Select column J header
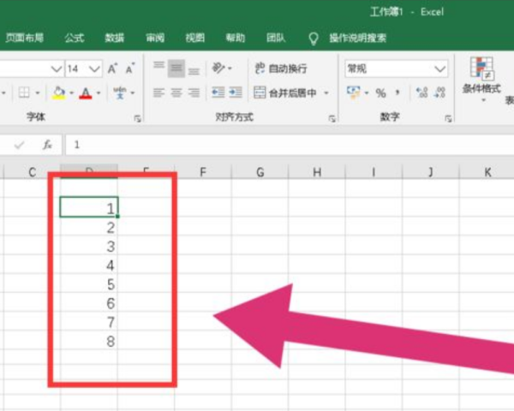 coord(431,172)
